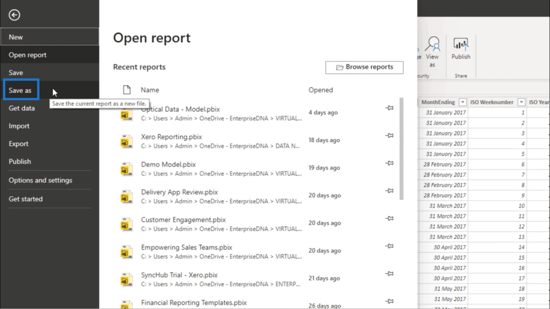The height and width of the screenshot is (309, 550).
Task: Click the document icon column header
Action: pyautogui.click(x=127, y=90)
